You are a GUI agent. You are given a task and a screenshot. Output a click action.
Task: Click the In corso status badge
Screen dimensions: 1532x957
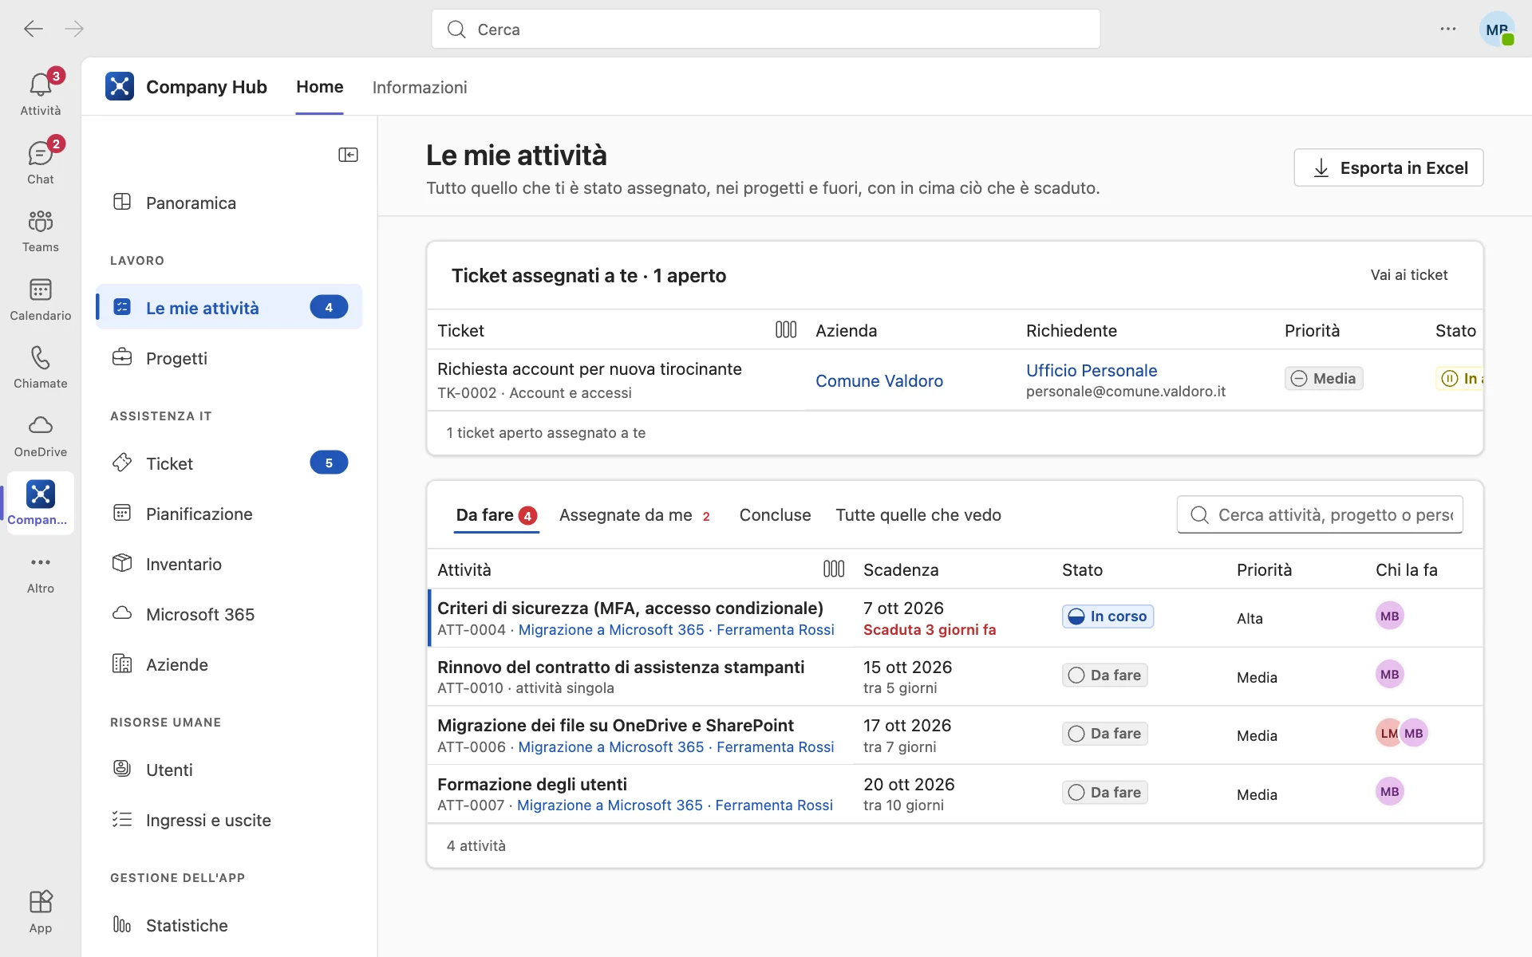[1108, 616]
